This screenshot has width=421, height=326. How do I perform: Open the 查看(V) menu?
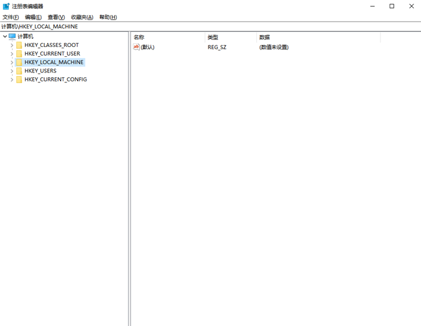(x=56, y=17)
